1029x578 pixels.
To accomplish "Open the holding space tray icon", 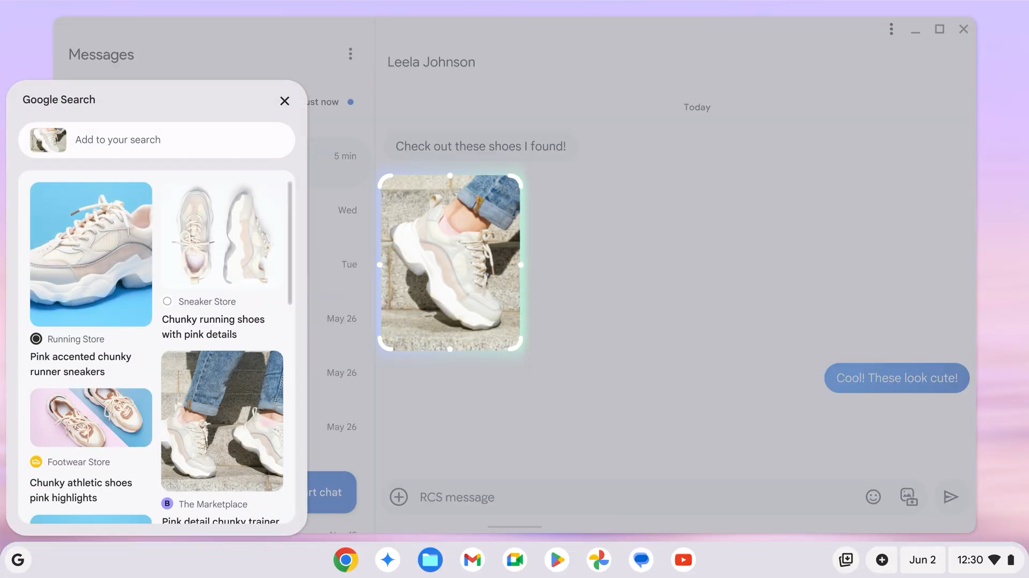I will click(x=846, y=560).
